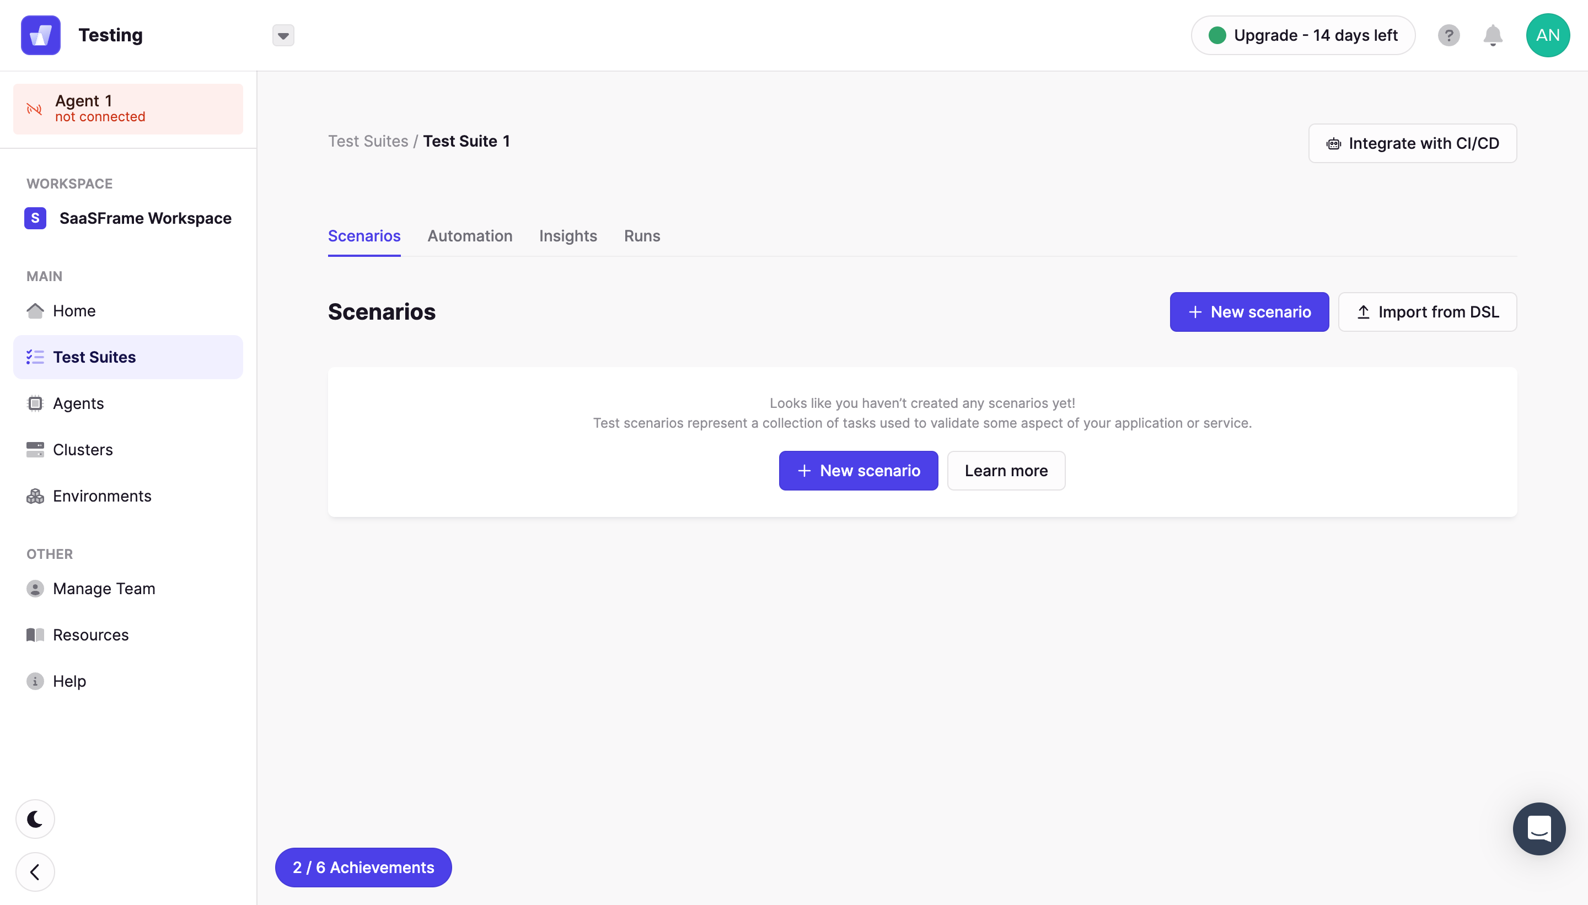Viewport: 1588px width, 905px height.
Task: Open Manage Team page
Action: (128, 589)
